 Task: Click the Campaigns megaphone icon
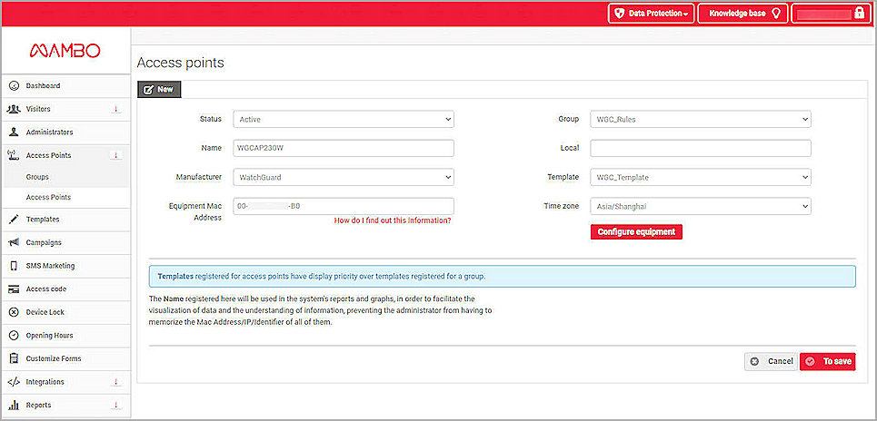(14, 243)
